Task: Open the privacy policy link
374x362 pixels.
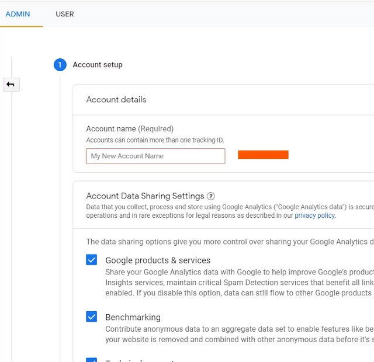Action: click(x=314, y=215)
